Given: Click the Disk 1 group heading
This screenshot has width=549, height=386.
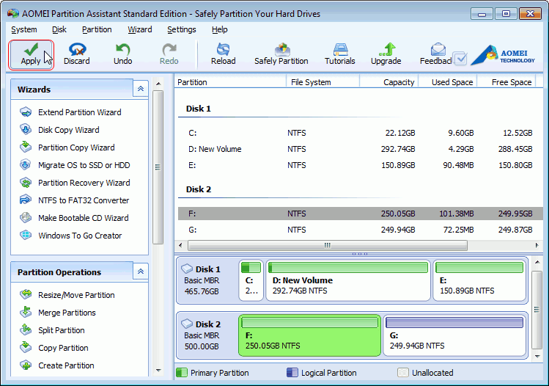Looking at the screenshot, I should (198, 109).
